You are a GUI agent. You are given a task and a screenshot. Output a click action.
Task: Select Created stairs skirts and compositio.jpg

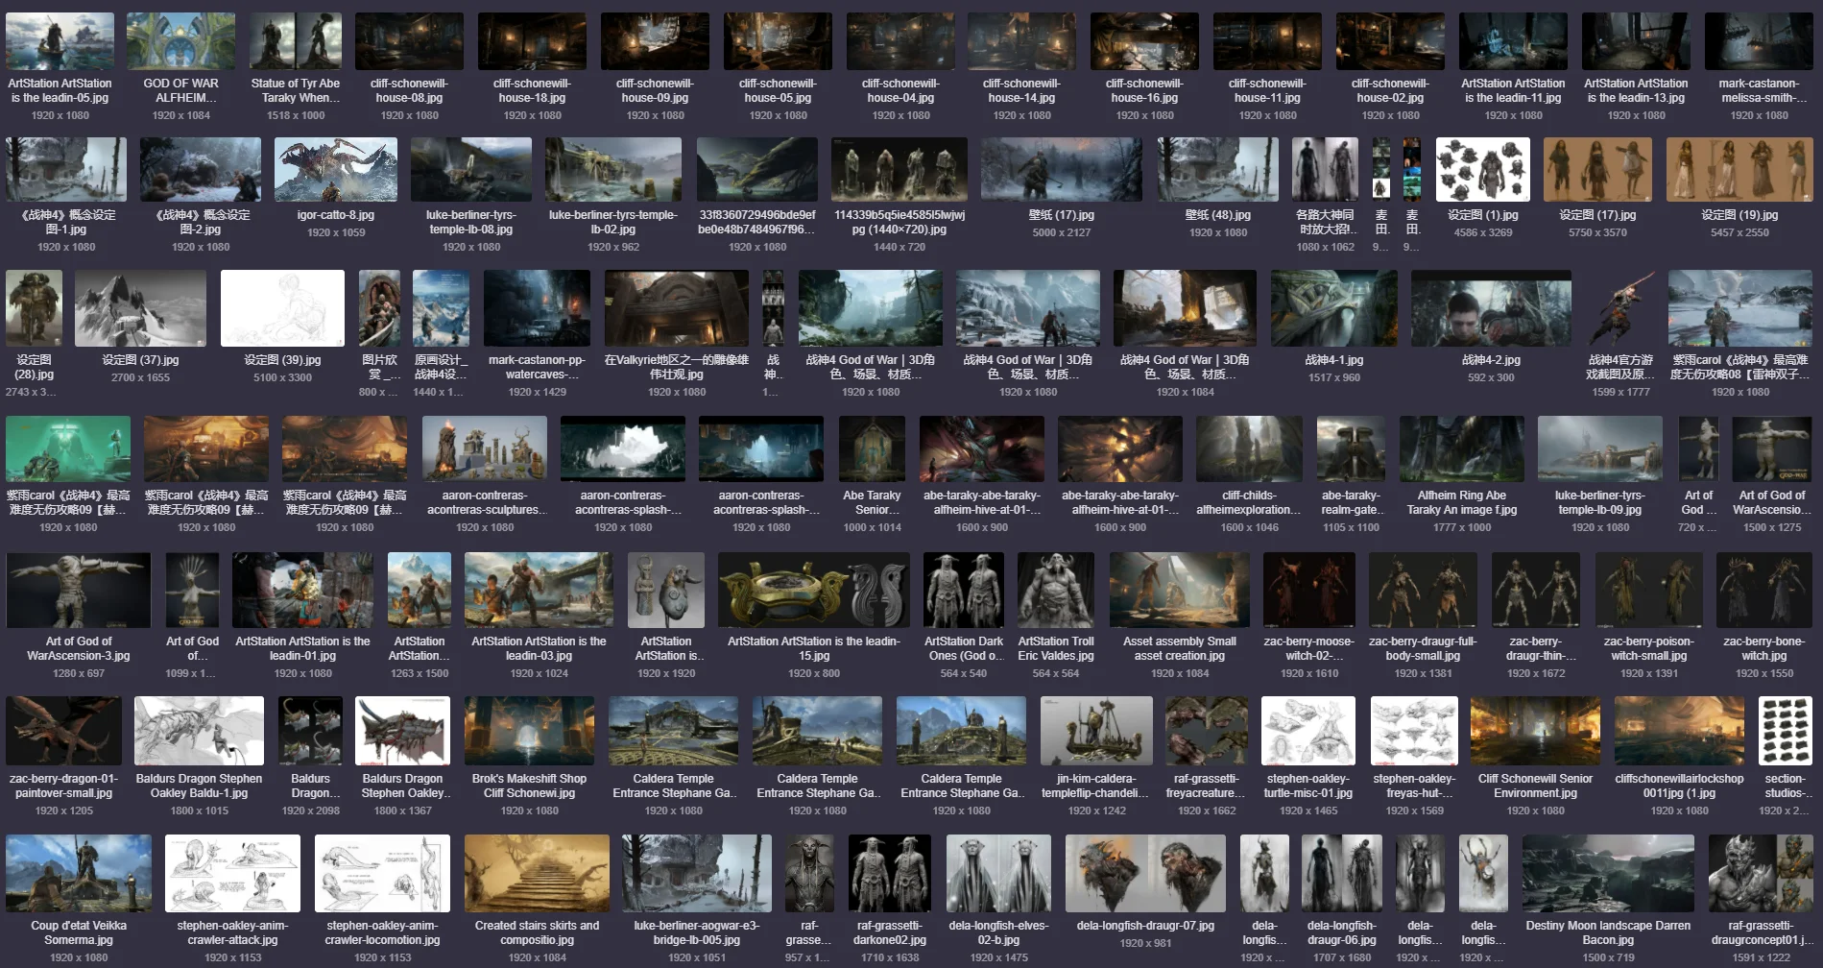tap(537, 873)
